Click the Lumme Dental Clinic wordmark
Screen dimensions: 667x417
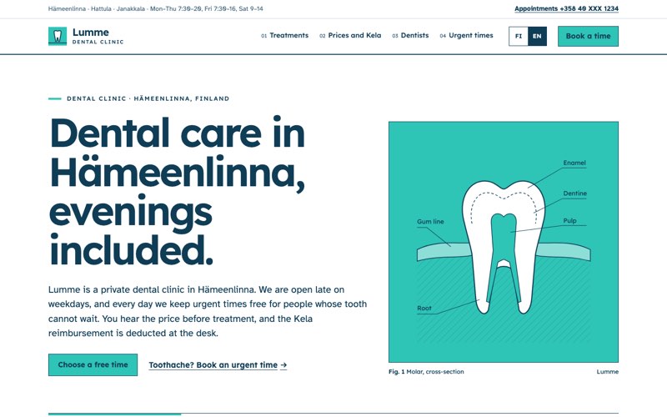tap(98, 36)
